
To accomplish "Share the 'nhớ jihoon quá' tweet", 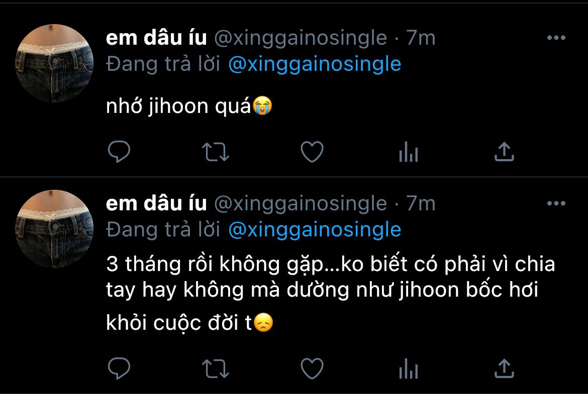I will [504, 152].
